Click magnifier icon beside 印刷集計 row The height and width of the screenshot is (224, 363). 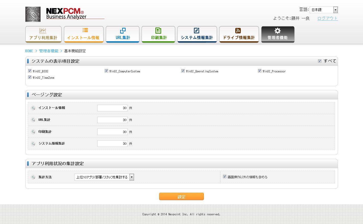pos(33,132)
